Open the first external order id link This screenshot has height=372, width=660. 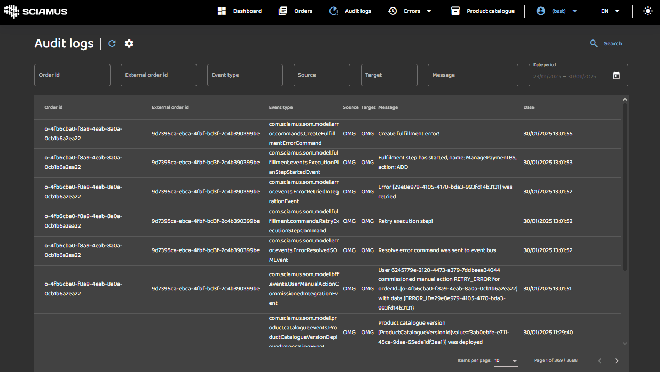click(x=205, y=134)
